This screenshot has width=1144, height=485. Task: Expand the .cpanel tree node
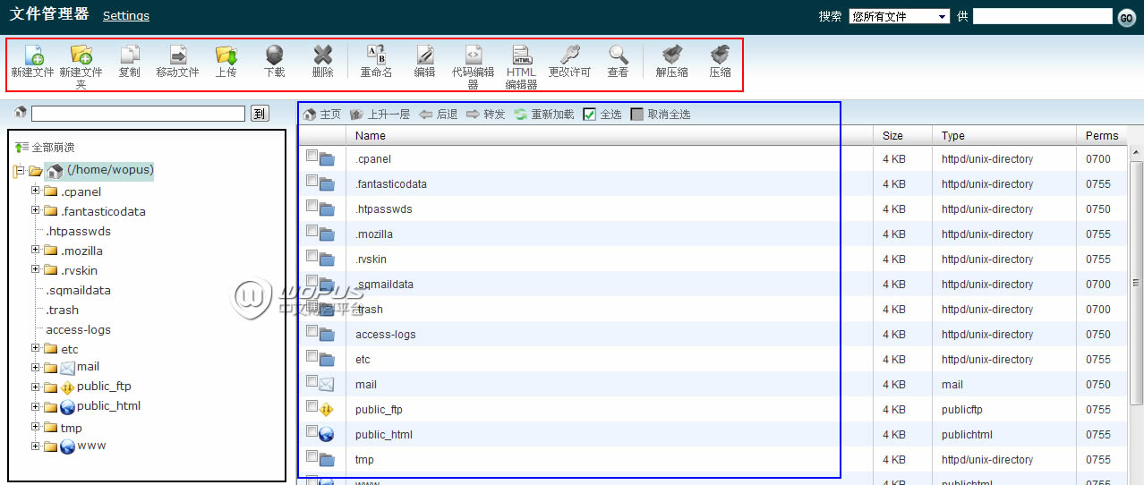36,191
